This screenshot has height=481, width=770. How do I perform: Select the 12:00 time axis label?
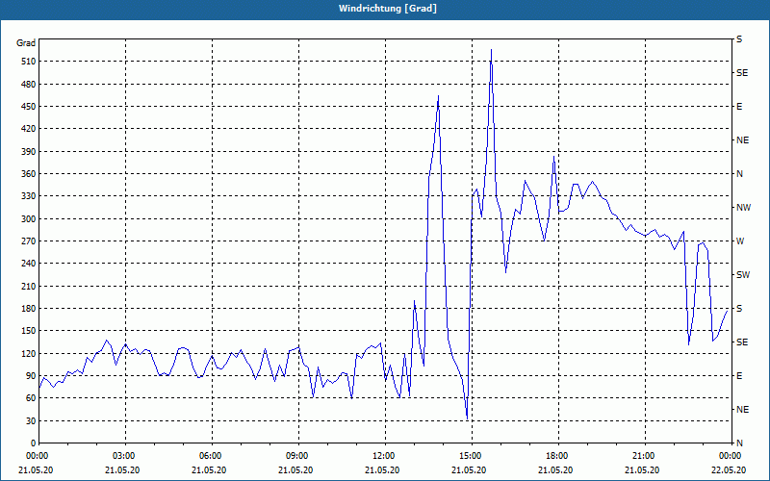click(x=385, y=455)
